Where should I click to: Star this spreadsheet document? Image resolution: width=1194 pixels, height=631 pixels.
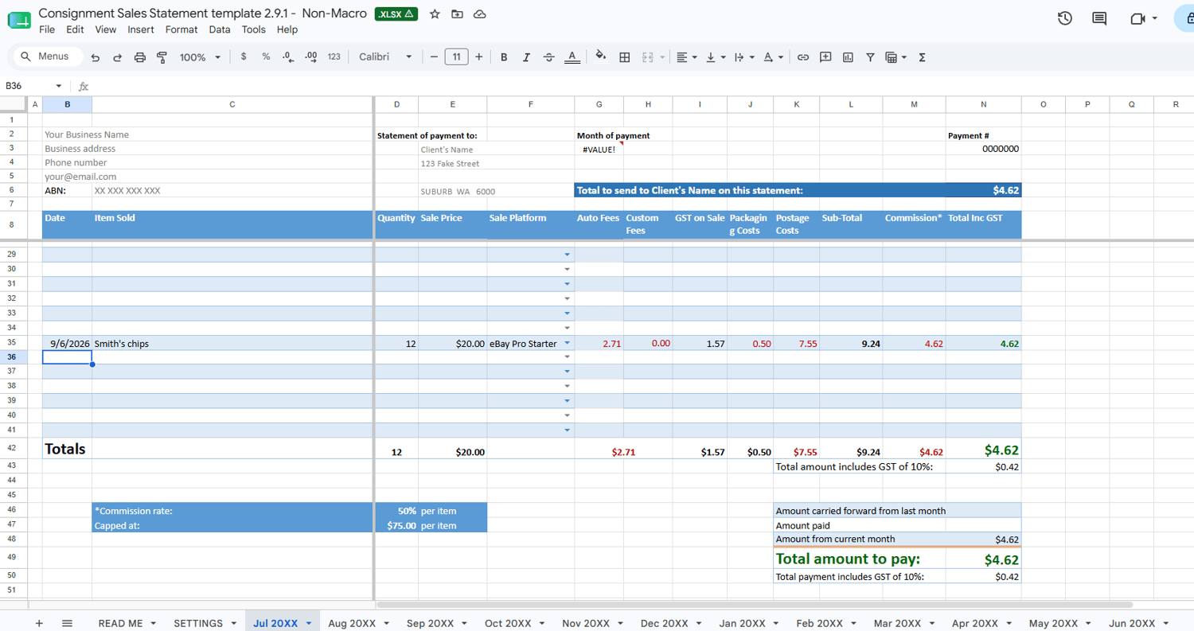tap(435, 14)
